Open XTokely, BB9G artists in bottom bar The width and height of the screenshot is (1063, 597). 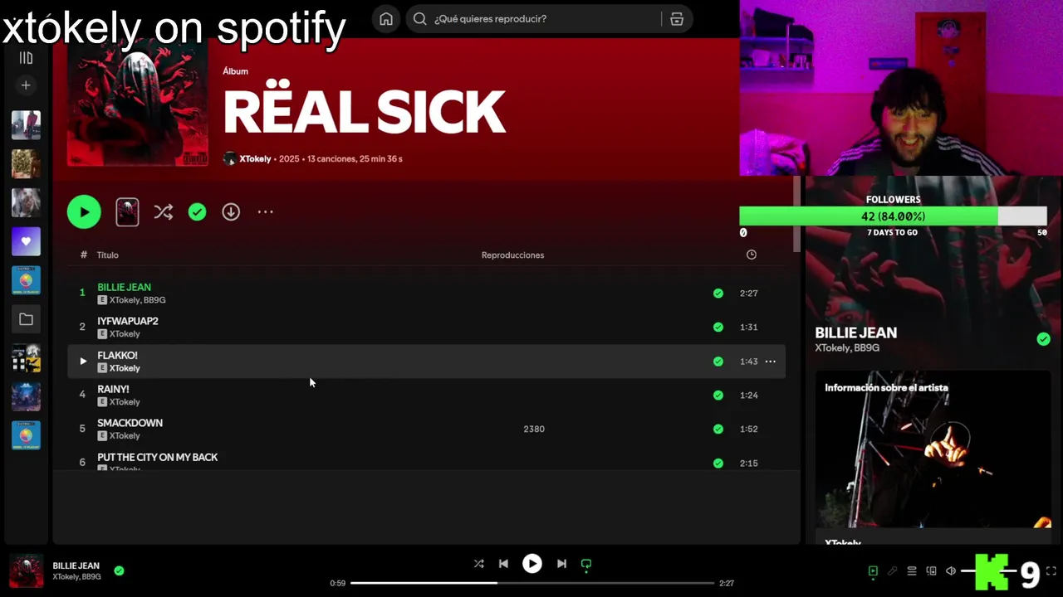76,577
